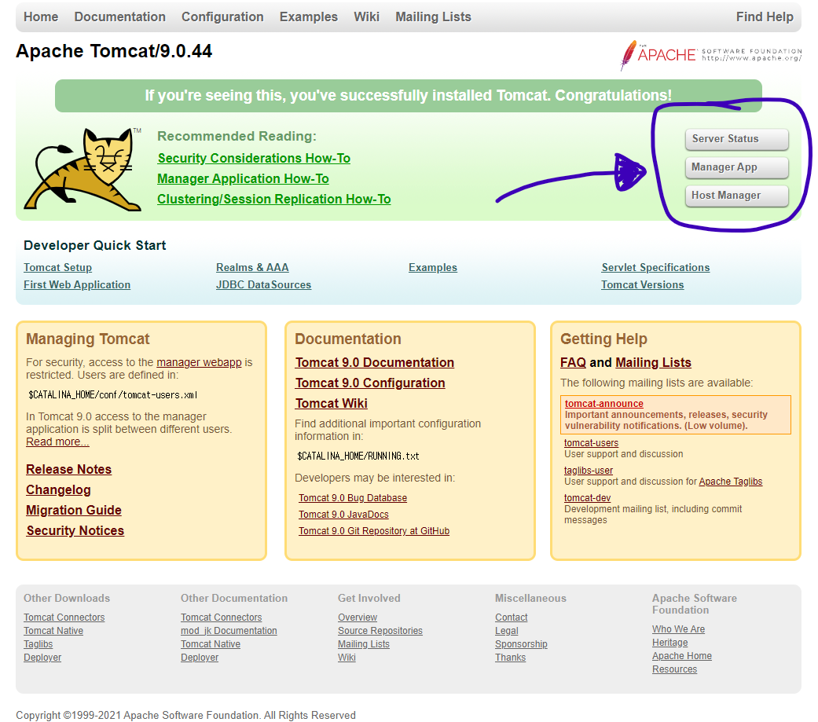Open Tomcat 9.0 Configuration link
The image size is (818, 722).
click(x=370, y=383)
